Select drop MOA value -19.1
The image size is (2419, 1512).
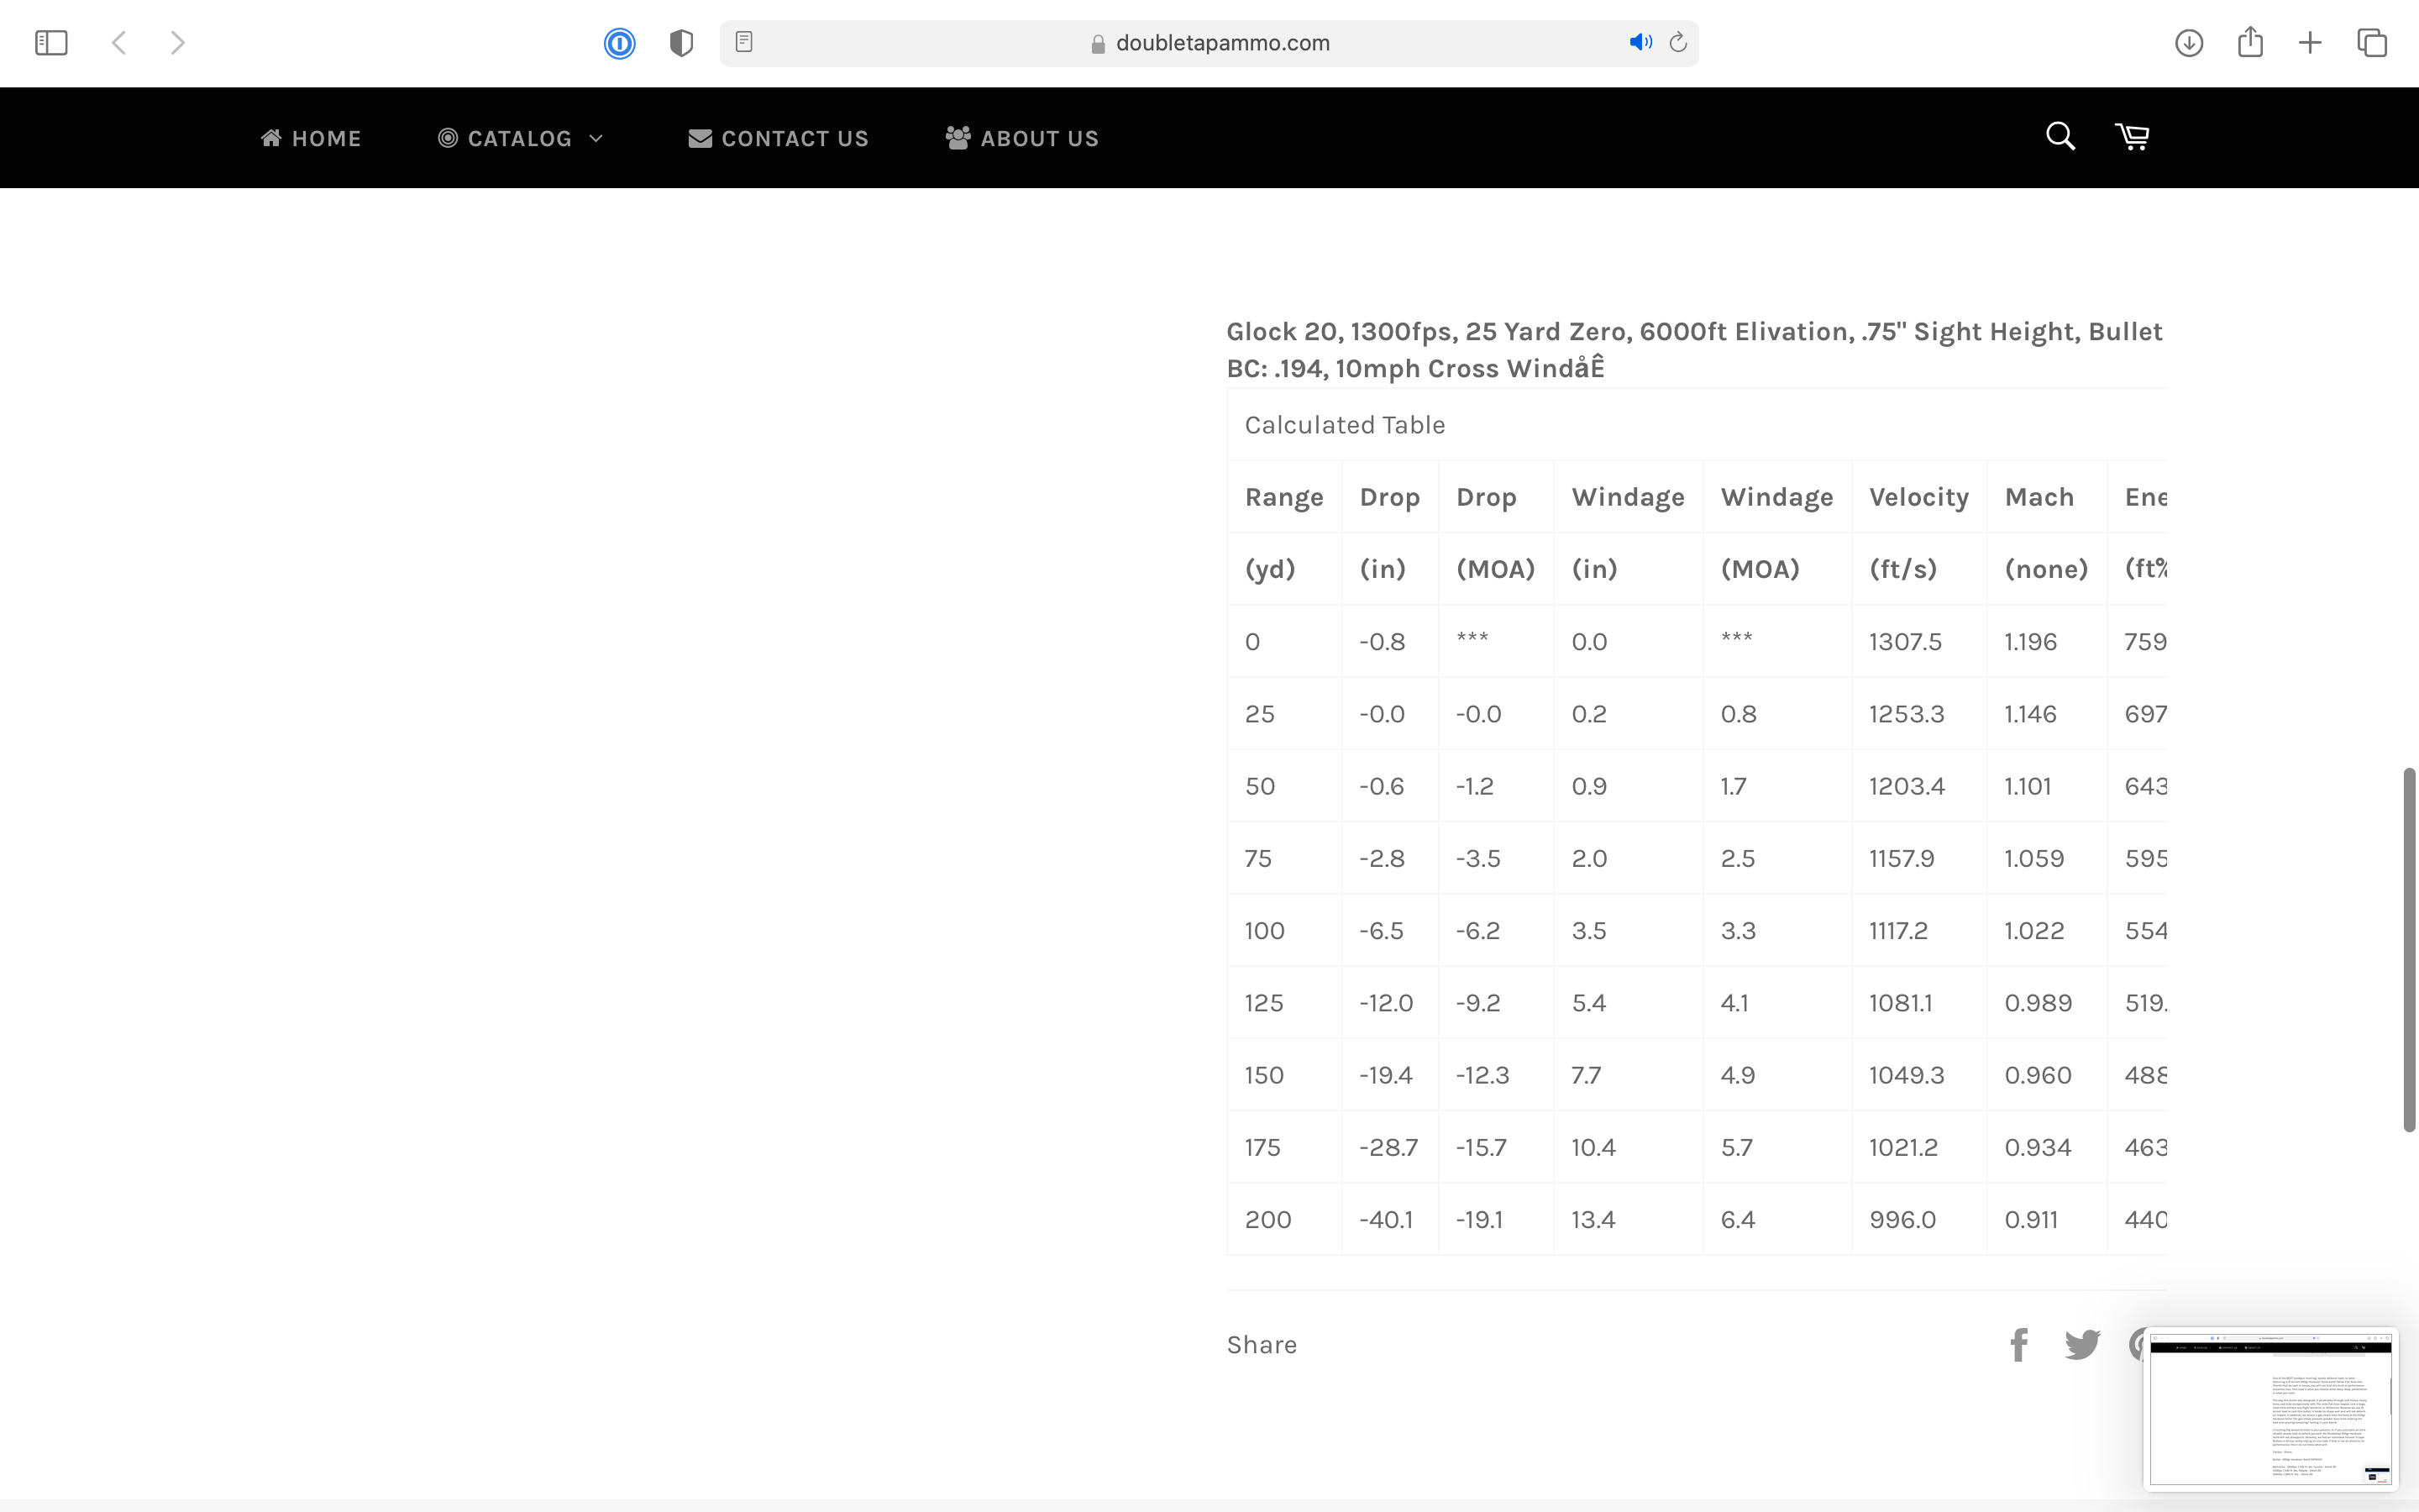(x=1478, y=1220)
